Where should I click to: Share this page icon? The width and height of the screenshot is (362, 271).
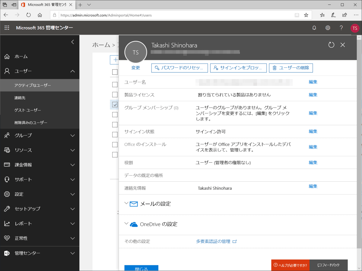pyautogui.click(x=345, y=15)
